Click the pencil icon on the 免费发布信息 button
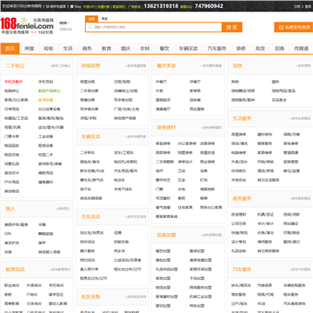The width and height of the screenshot is (313, 313). 281,27
